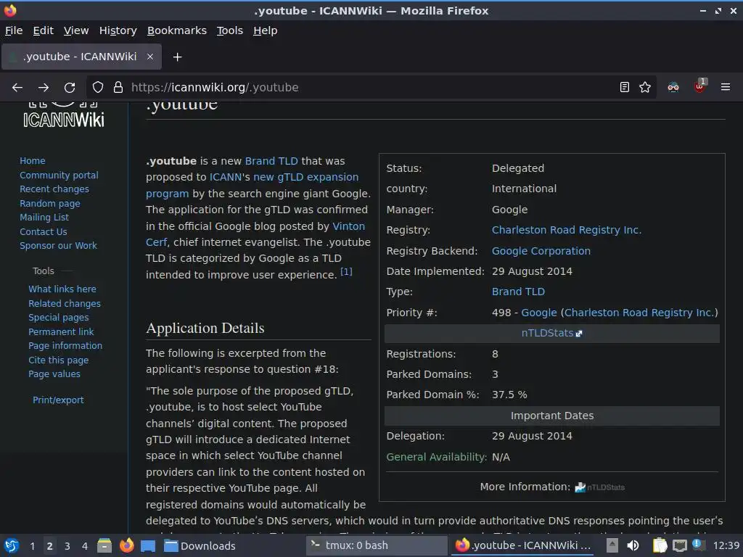Image resolution: width=743 pixels, height=557 pixels.
Task: Open the Downloads window from taskbar
Action: click(200, 545)
